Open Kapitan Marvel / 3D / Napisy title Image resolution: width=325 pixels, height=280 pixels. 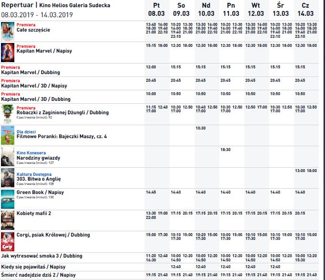34,86
